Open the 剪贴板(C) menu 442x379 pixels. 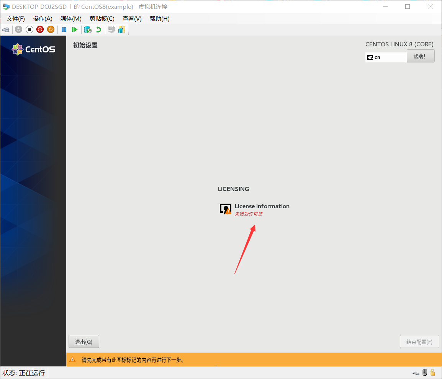pyautogui.click(x=102, y=19)
